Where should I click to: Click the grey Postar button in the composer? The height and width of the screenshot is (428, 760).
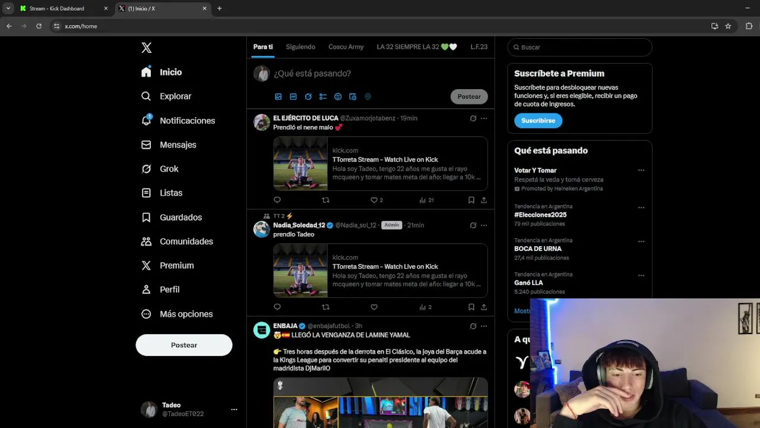(x=469, y=96)
